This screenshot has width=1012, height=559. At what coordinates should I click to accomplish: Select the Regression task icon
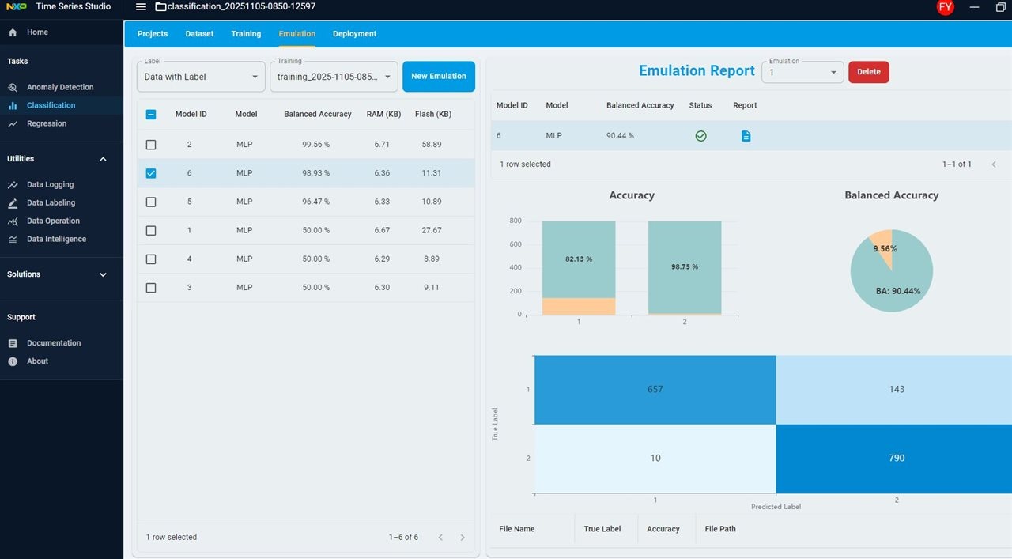pyautogui.click(x=13, y=124)
